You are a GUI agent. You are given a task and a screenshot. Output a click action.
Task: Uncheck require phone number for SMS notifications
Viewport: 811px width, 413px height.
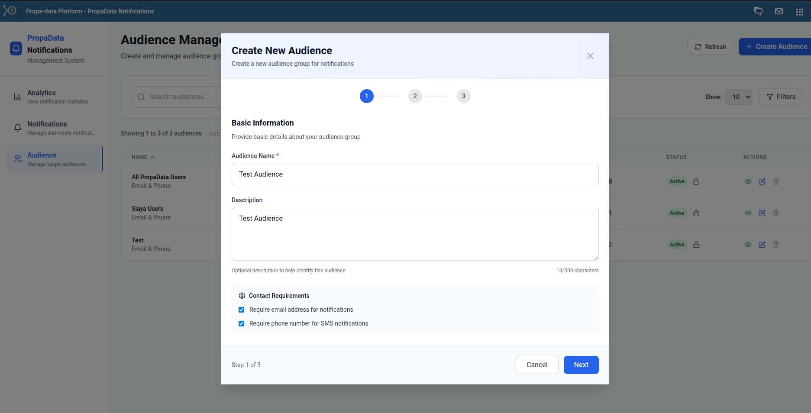point(241,323)
